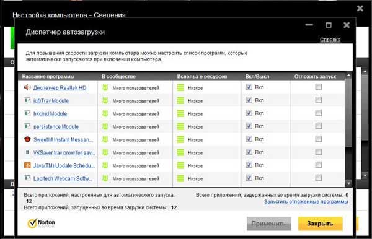Check delay launch for igfxTray Module
The width and height of the screenshot is (372, 239).
319,100
